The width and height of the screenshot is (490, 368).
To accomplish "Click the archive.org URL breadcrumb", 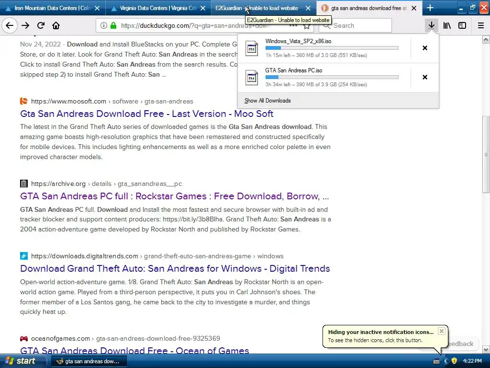I will pos(106,184).
